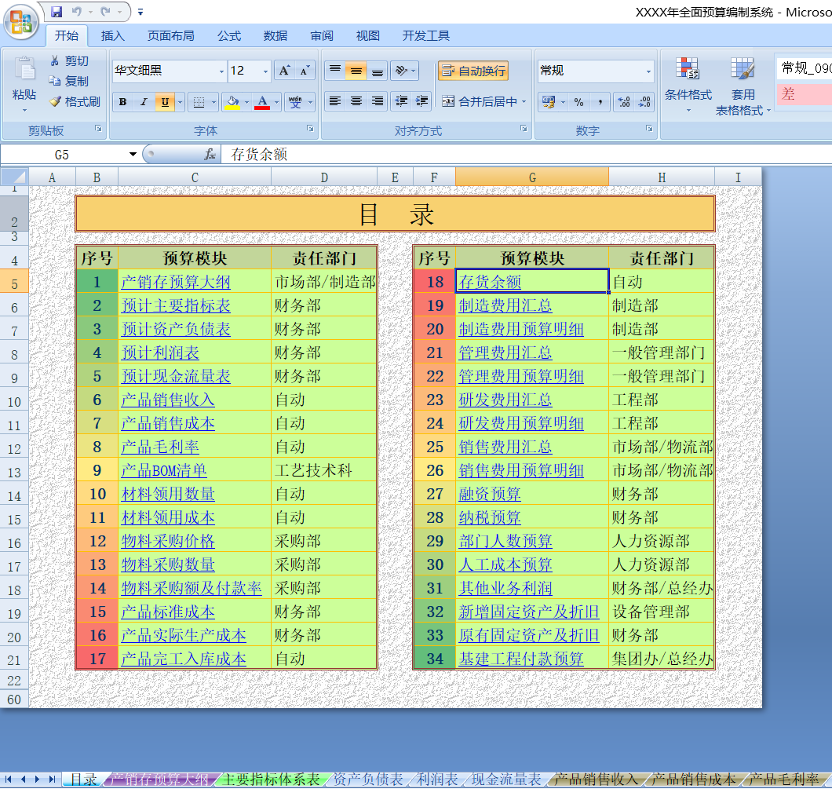Select the 差 cell style swatch
This screenshot has width=832, height=789.
coord(804,94)
